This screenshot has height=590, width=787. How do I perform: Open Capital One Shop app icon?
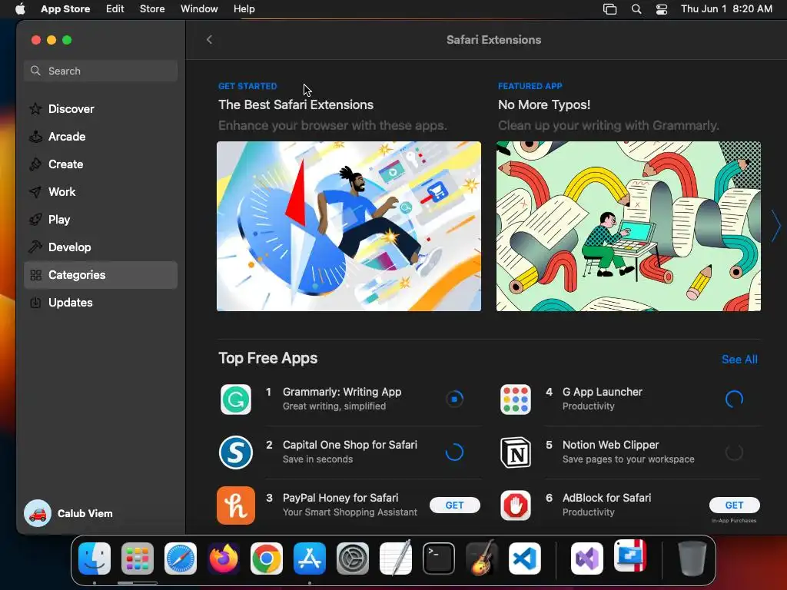tap(236, 452)
